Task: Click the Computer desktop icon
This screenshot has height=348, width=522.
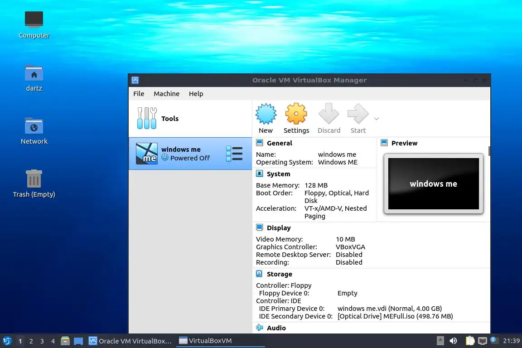Action: click(x=34, y=25)
